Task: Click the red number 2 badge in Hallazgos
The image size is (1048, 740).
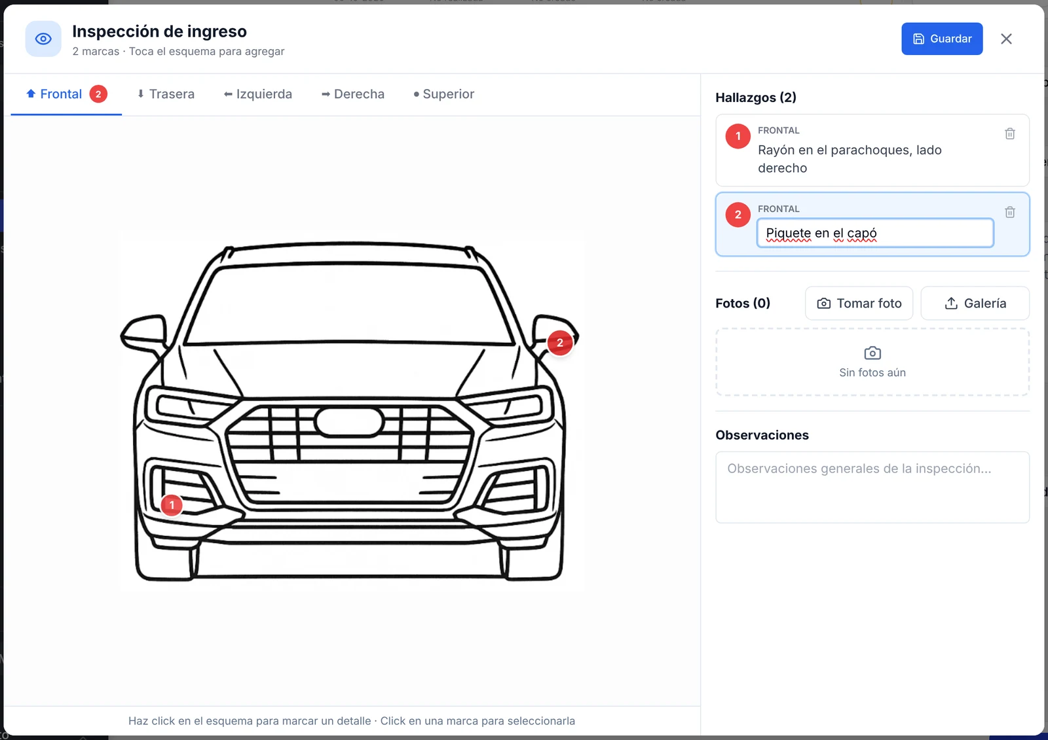Action: pos(738,215)
